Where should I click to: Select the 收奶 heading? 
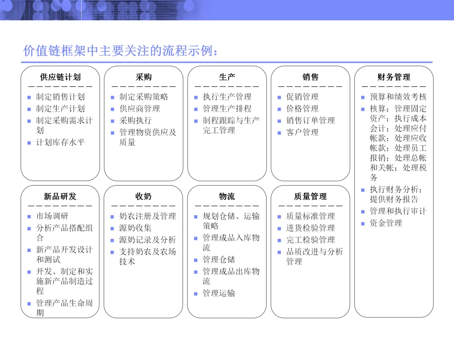[x=143, y=197]
